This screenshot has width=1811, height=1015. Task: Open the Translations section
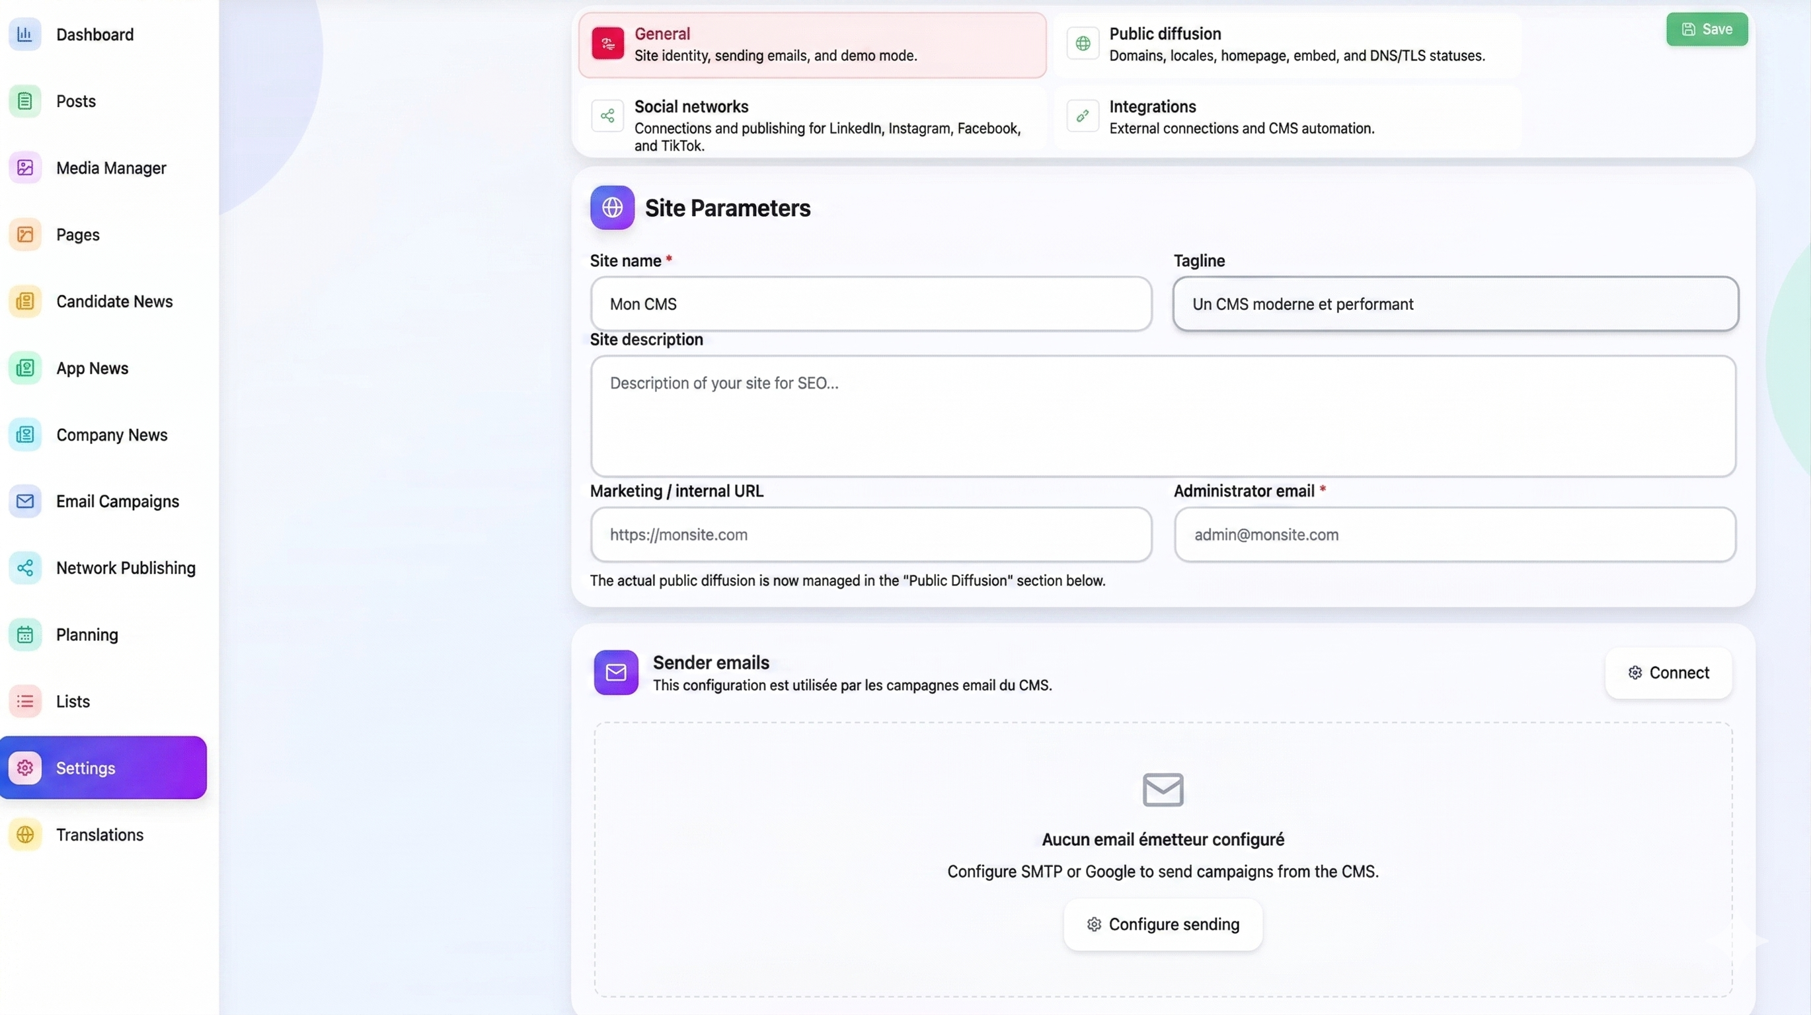pos(99,835)
